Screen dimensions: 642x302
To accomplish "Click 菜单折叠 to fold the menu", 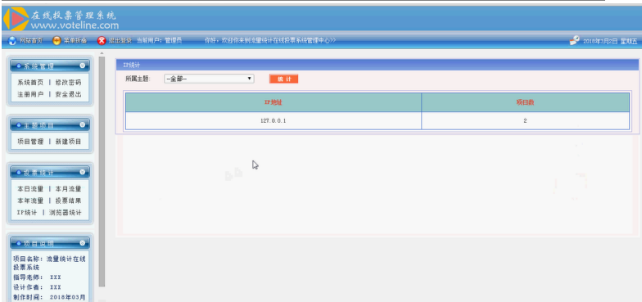I will tap(75, 41).
